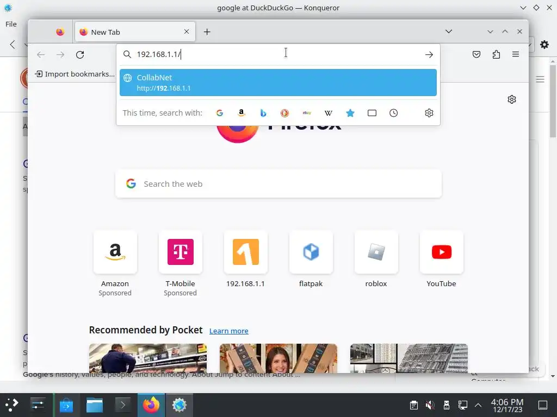This screenshot has height=417, width=557.
Task: Open Import bookmarks
Action: coord(75,74)
